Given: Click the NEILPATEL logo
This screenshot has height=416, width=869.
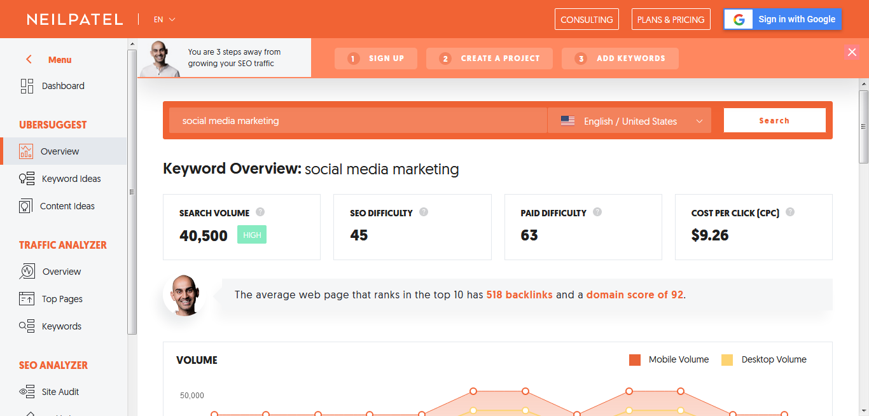Looking at the screenshot, I should (x=74, y=20).
